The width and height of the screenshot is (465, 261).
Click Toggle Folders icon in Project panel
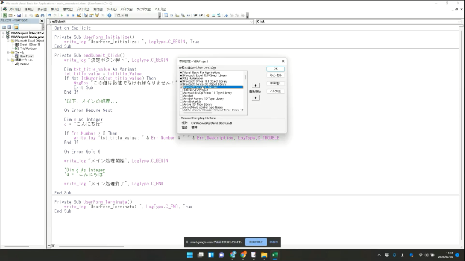16,27
